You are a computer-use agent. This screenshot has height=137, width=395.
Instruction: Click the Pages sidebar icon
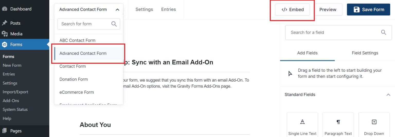click(x=5, y=131)
